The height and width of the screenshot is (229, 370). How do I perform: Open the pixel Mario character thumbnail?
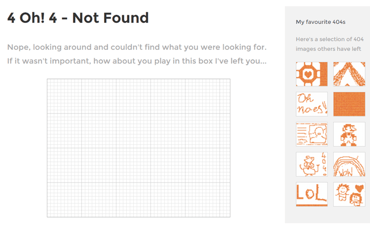(x=349, y=134)
